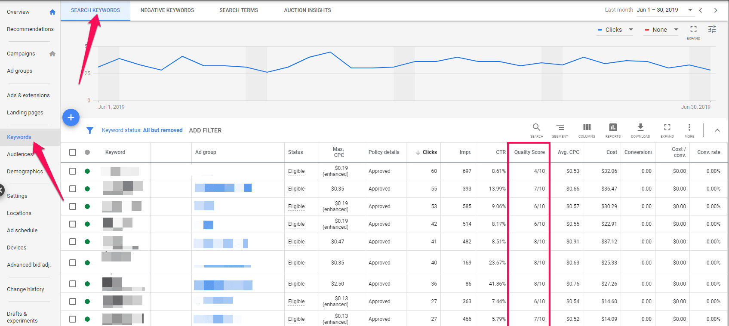
Task: Collapse the sidebar with left chevron
Action: 1,190
